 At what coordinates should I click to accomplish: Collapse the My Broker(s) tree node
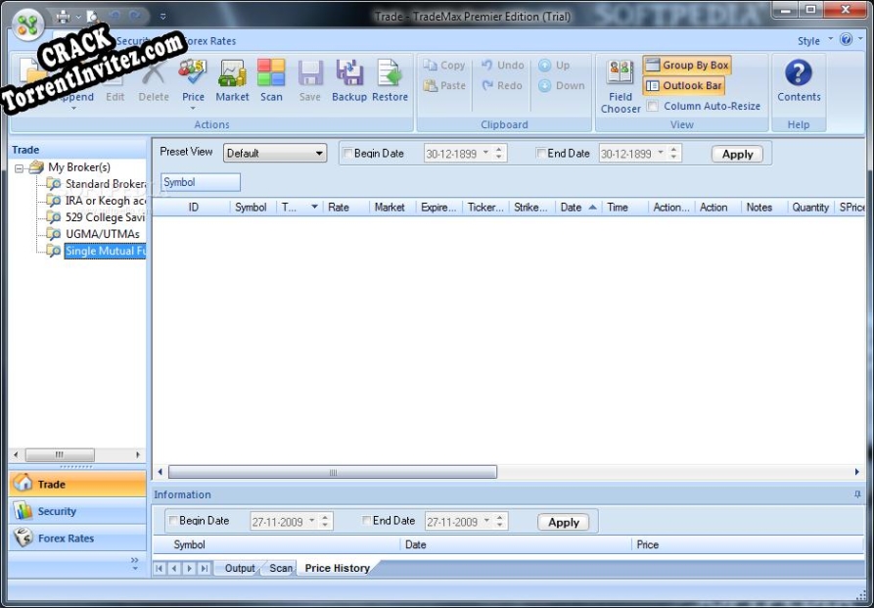20,167
